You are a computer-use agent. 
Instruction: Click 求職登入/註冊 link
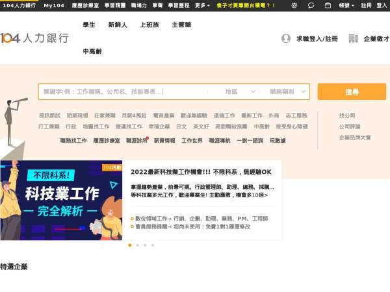coord(317,39)
